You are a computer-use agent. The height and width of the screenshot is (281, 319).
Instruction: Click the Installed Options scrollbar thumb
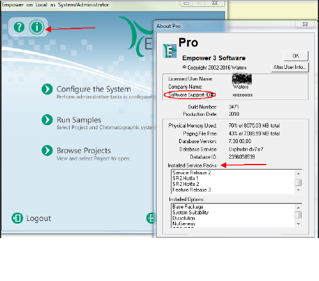pos(298,215)
